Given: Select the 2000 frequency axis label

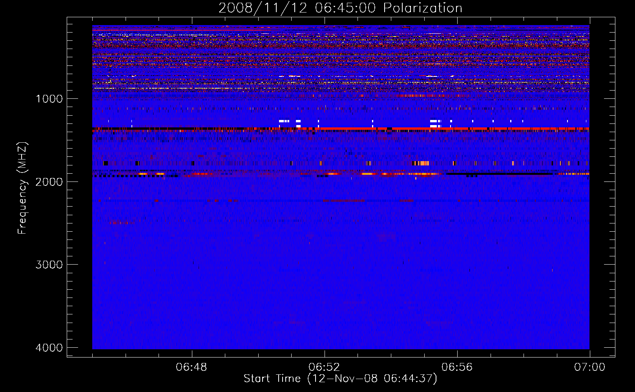Looking at the screenshot, I should (49, 181).
